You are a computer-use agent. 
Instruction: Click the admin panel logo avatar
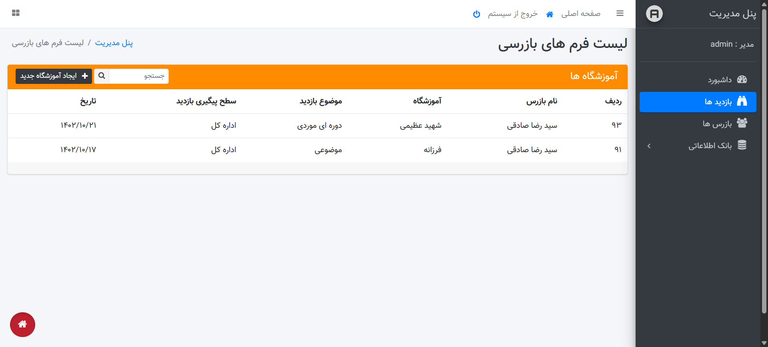pos(654,14)
